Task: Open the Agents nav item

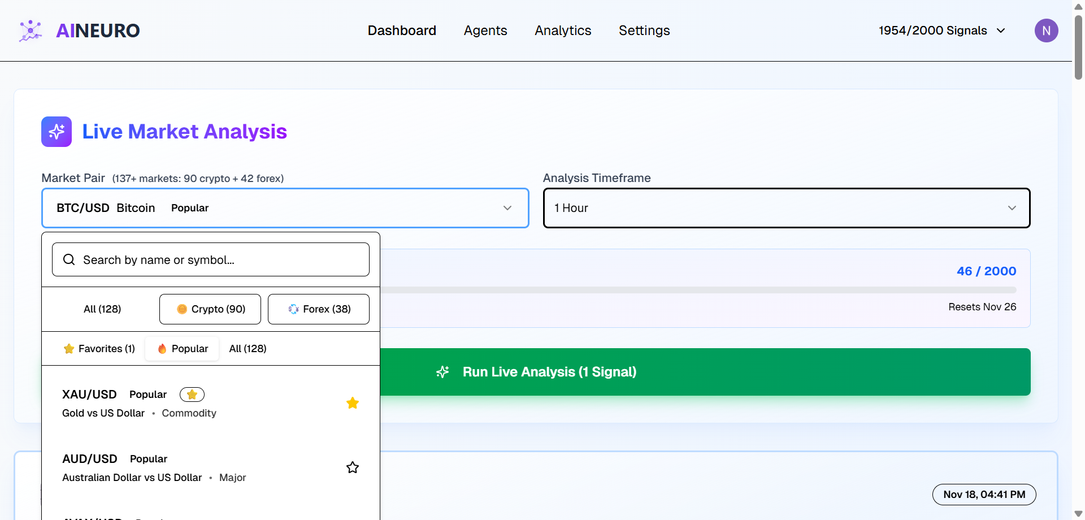Action: [x=485, y=31]
